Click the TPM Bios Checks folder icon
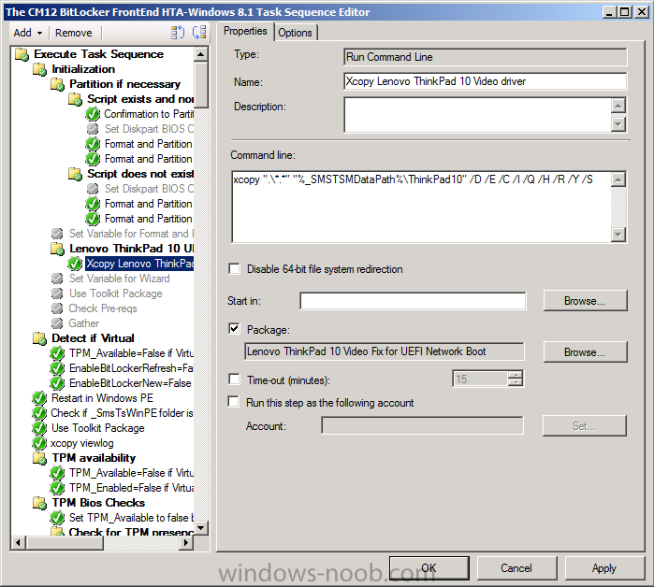 click(x=39, y=503)
